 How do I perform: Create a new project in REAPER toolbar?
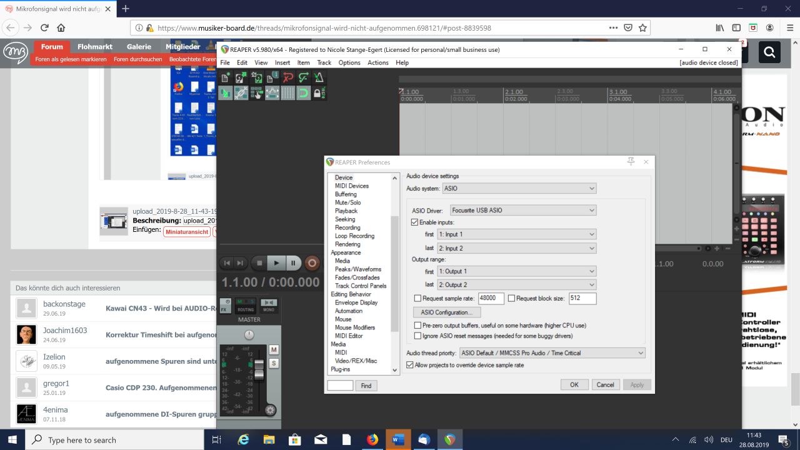[x=226, y=77]
